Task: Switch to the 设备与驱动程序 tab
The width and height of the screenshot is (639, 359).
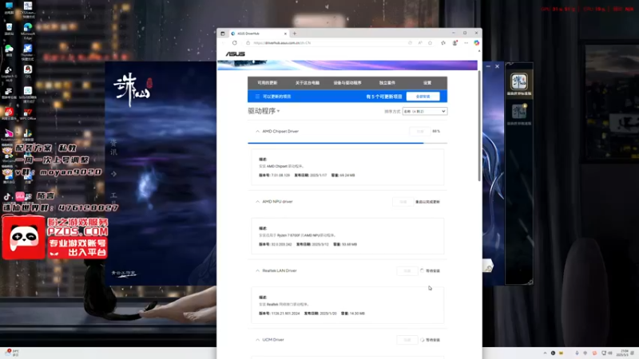Action: click(347, 83)
